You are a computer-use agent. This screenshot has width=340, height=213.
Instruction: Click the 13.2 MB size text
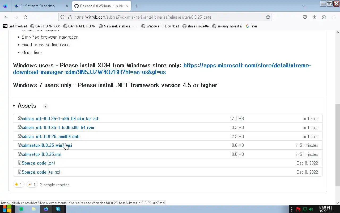[x=237, y=127]
